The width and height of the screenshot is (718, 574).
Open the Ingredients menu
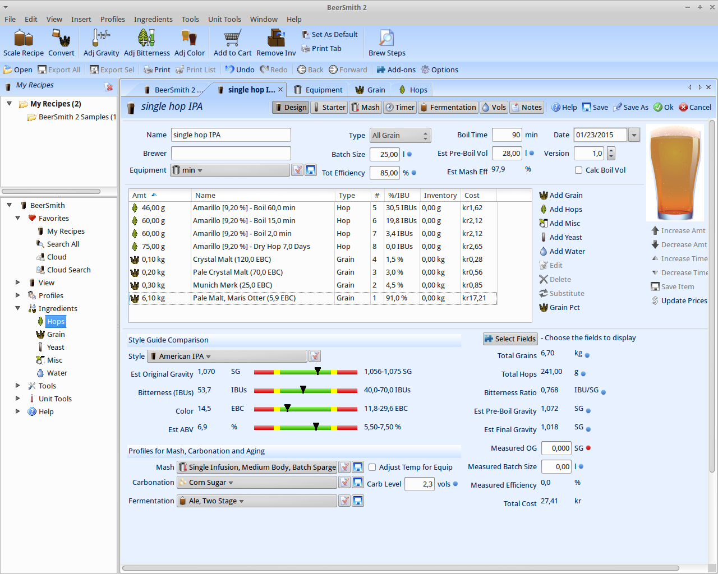pos(153,19)
